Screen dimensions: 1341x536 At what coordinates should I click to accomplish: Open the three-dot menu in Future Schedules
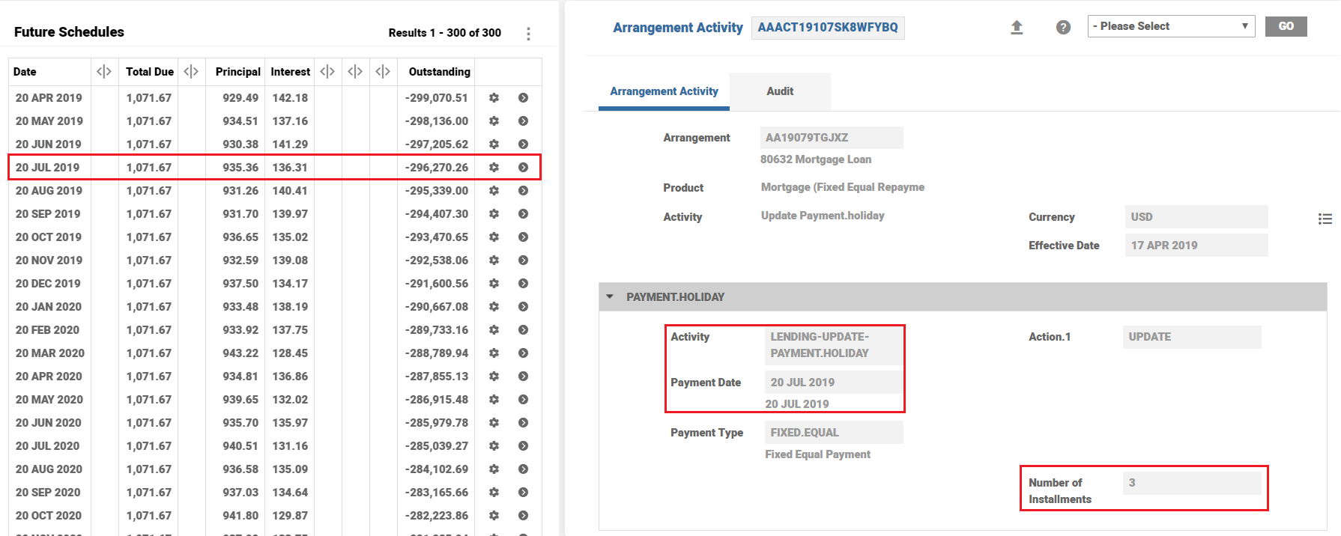tap(528, 34)
